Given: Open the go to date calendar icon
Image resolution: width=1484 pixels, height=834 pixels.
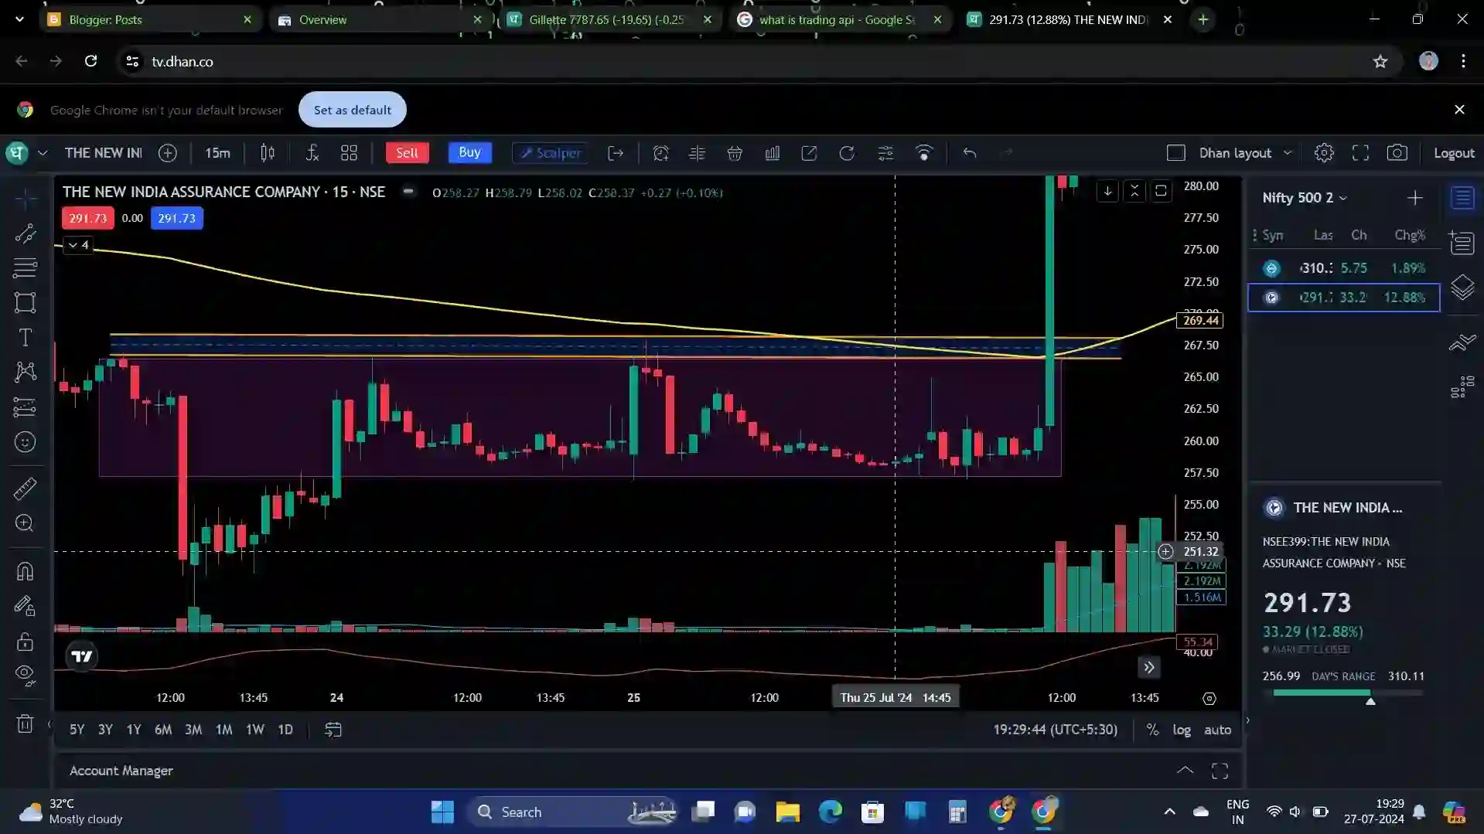Looking at the screenshot, I should coord(333,730).
